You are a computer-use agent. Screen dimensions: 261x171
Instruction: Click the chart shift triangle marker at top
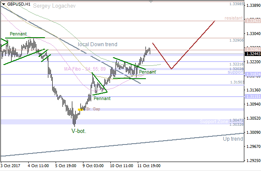[150, 2]
